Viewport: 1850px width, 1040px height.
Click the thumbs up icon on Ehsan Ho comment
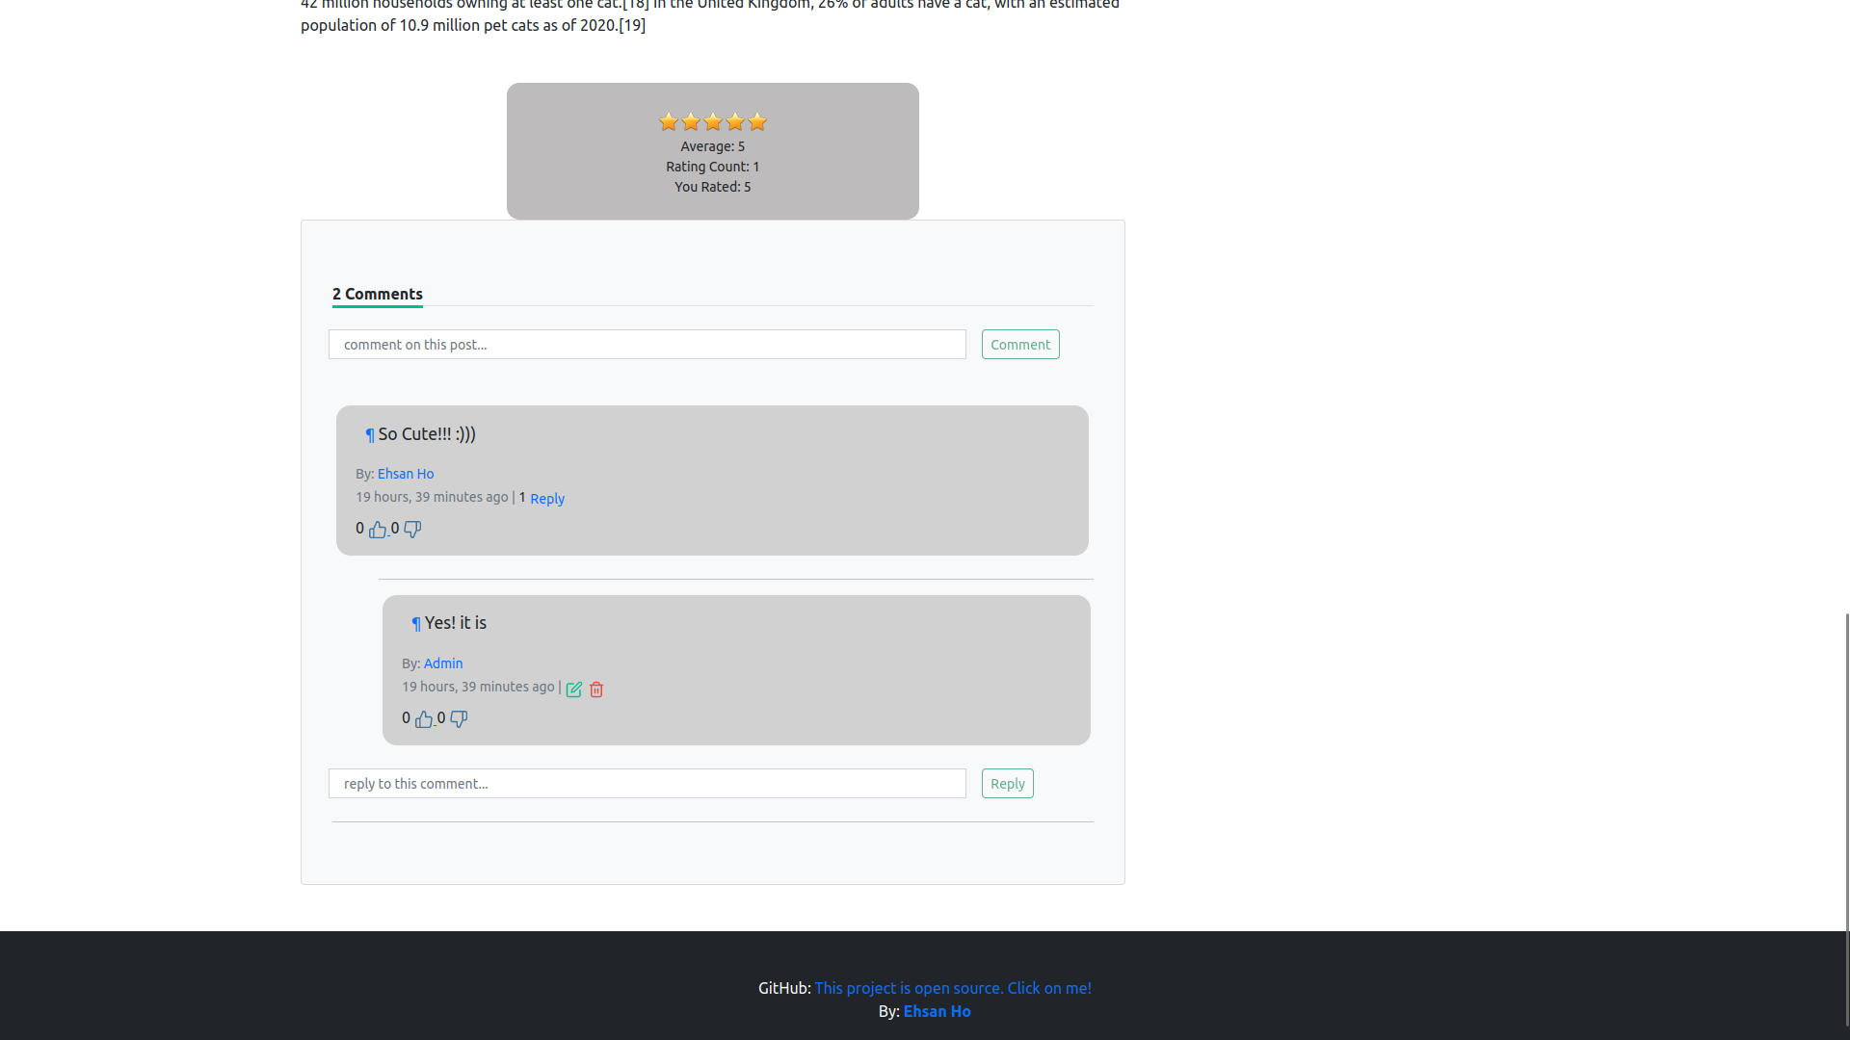(x=378, y=529)
